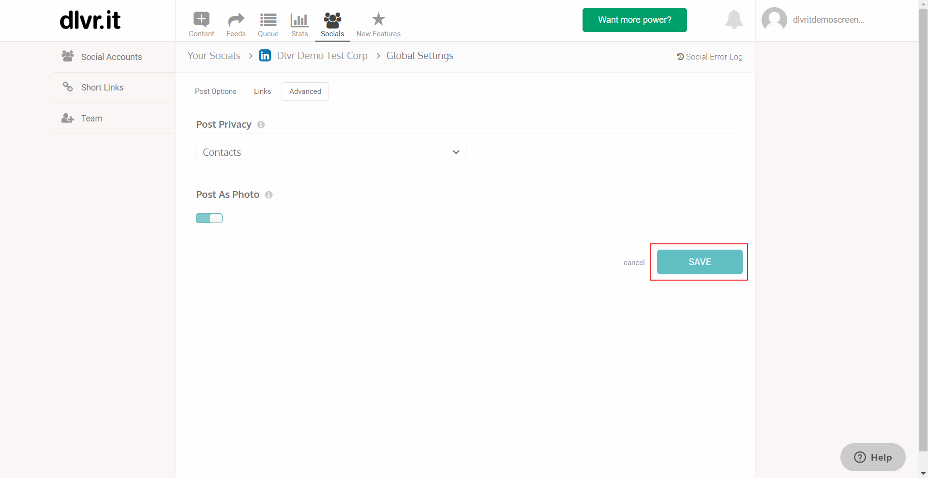Click the Want more power? button
The height and width of the screenshot is (478, 928).
[x=635, y=20]
